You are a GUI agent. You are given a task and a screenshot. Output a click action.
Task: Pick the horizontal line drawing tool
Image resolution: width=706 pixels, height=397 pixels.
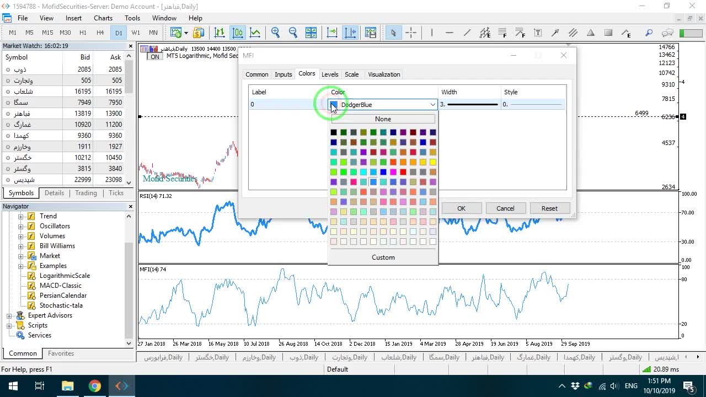click(x=450, y=33)
